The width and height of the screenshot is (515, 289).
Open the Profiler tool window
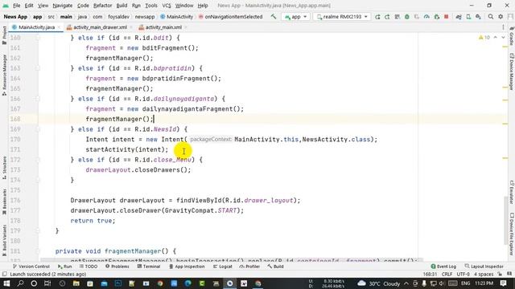click(249, 267)
